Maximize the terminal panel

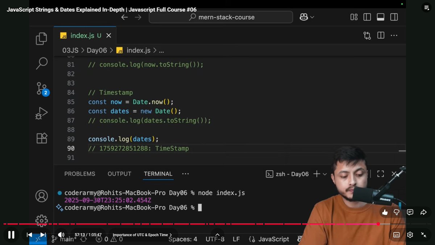[380, 174]
